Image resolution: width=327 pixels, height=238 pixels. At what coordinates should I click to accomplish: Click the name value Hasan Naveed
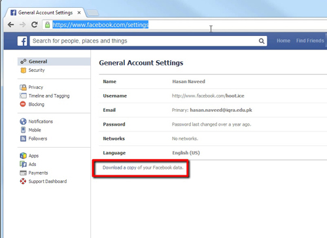(188, 82)
